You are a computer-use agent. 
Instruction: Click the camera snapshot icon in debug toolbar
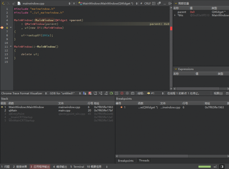133,93
